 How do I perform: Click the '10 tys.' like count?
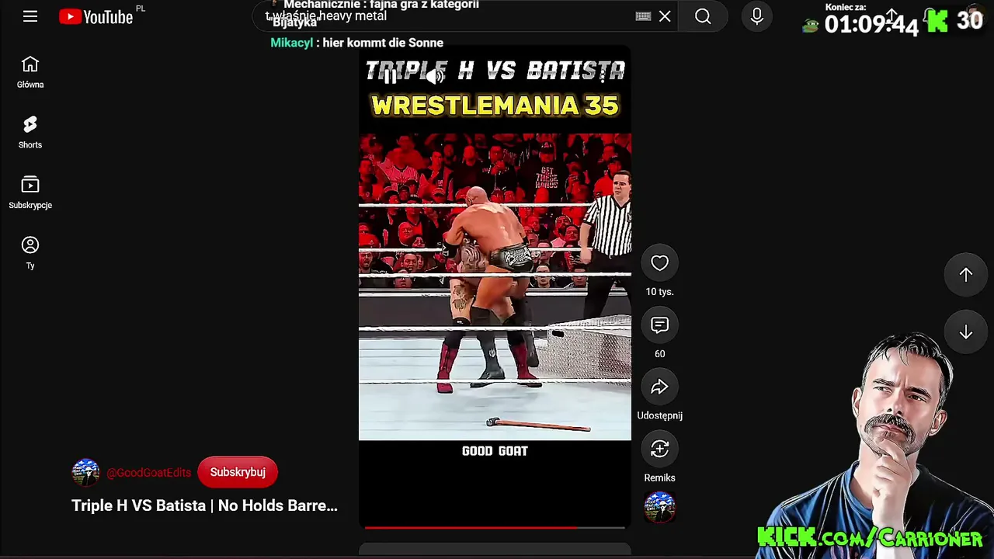pyautogui.click(x=659, y=292)
